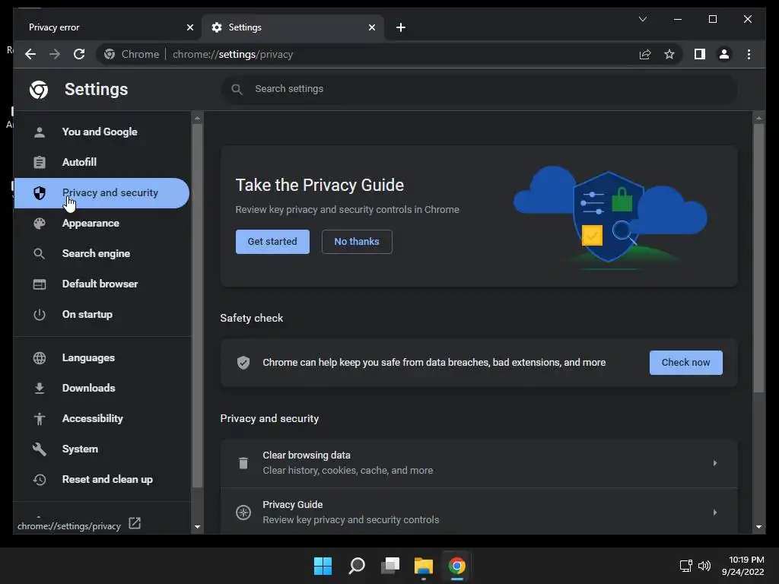Open File Explorer from the taskbar
The image size is (779, 584).
(424, 566)
